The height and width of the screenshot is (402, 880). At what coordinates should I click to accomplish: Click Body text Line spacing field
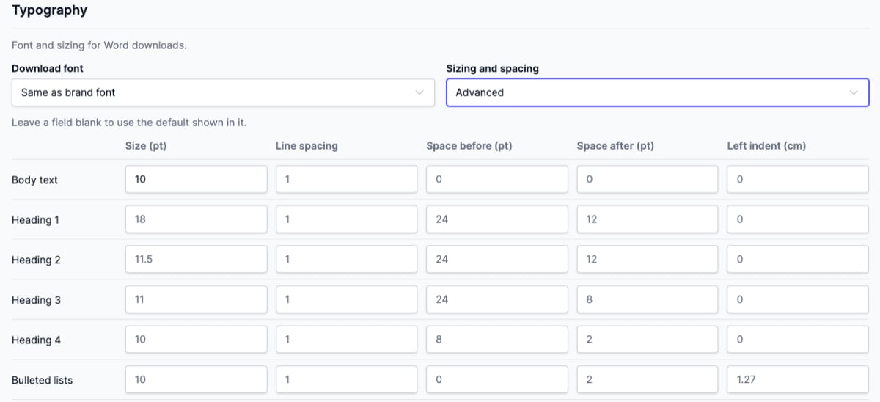click(x=347, y=179)
